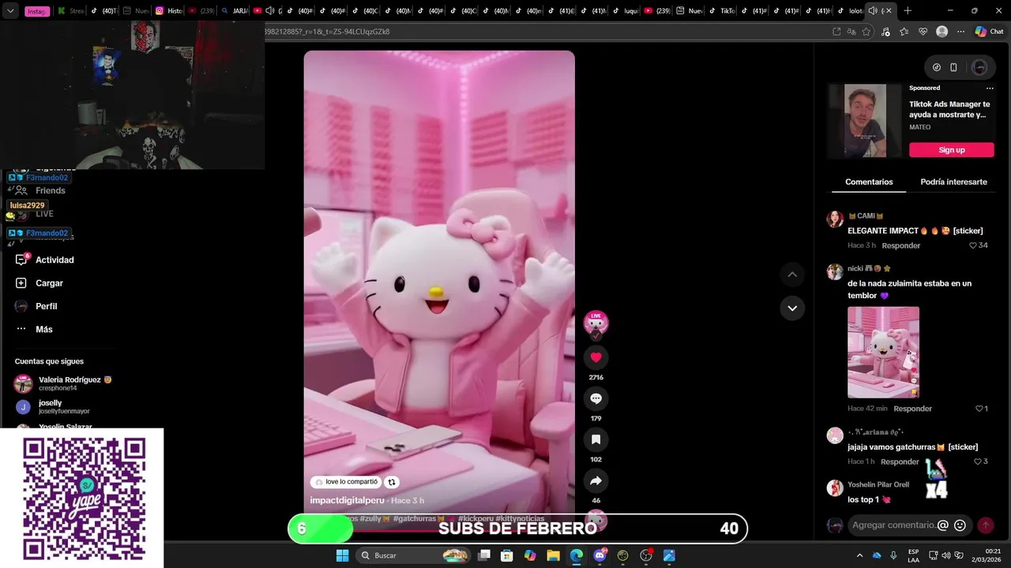Open the creator's LIVE avatar beside the video
1011x568 pixels.
click(x=596, y=323)
